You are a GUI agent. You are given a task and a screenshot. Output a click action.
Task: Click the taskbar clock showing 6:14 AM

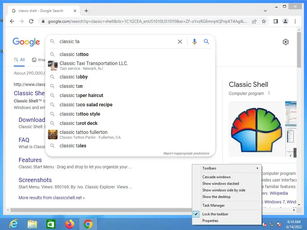pos(294,224)
